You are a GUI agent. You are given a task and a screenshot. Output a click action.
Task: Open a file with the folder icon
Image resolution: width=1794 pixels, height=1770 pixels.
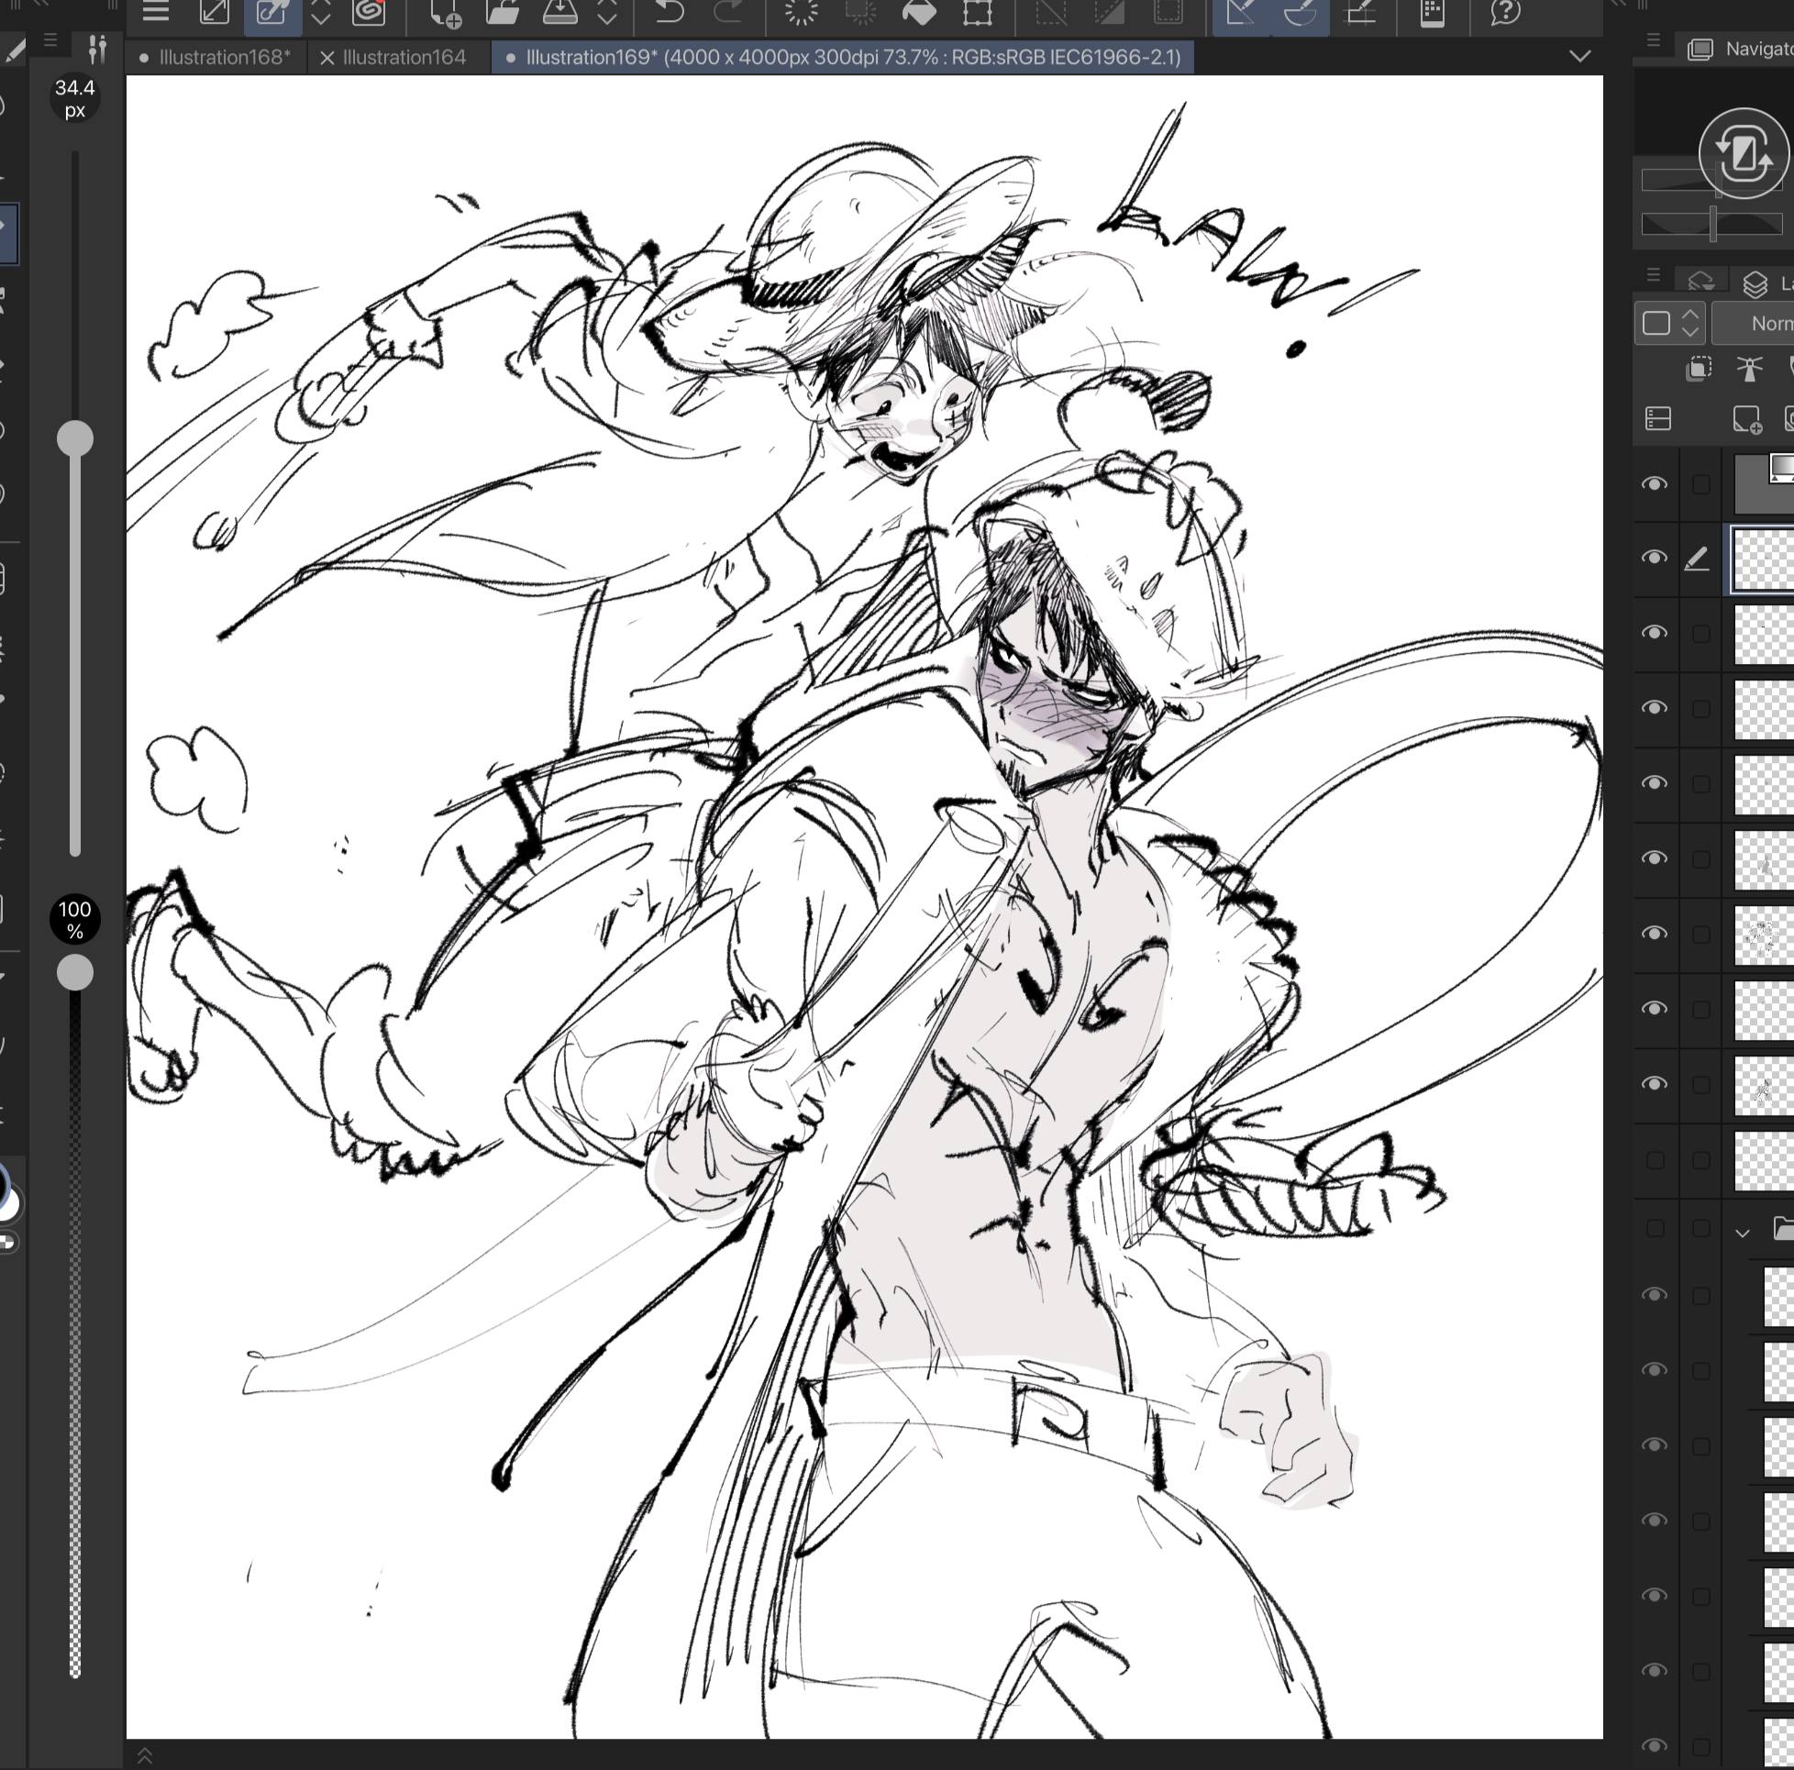pyautogui.click(x=503, y=12)
